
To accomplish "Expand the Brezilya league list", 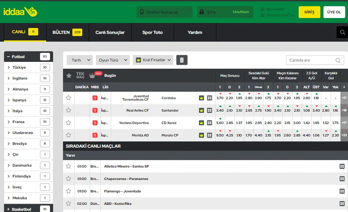I will pyautogui.click(x=29, y=144).
